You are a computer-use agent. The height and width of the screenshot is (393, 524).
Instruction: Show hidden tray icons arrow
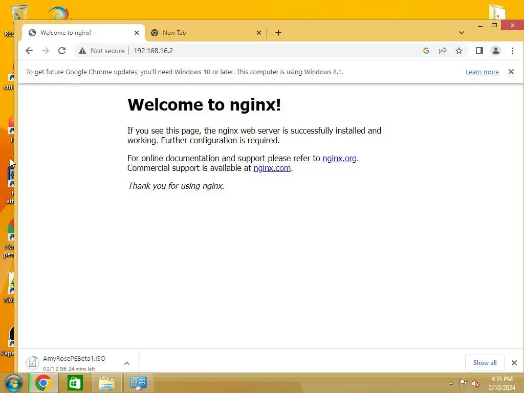(x=451, y=383)
